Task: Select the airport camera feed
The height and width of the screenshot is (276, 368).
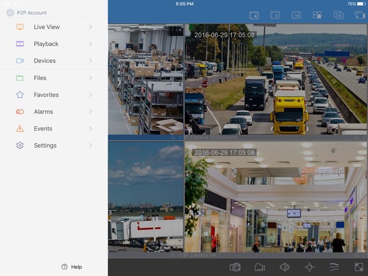Action: 146,197
